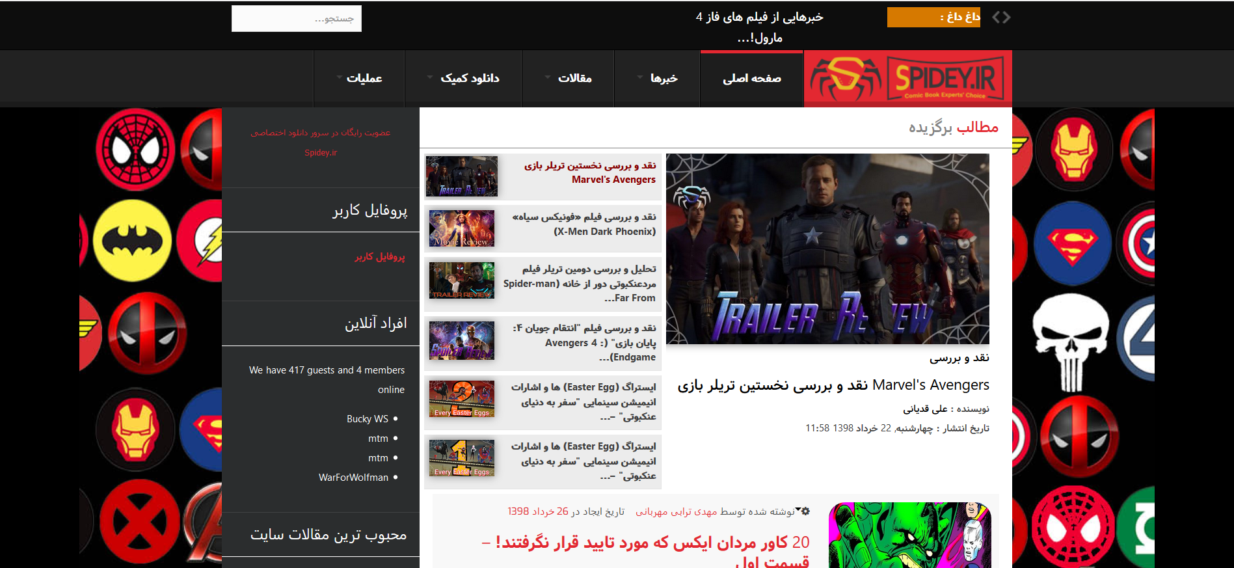The height and width of the screenshot is (568, 1234).
Task: Click the Endgame Spoiler Review thumbnail
Action: point(462,340)
